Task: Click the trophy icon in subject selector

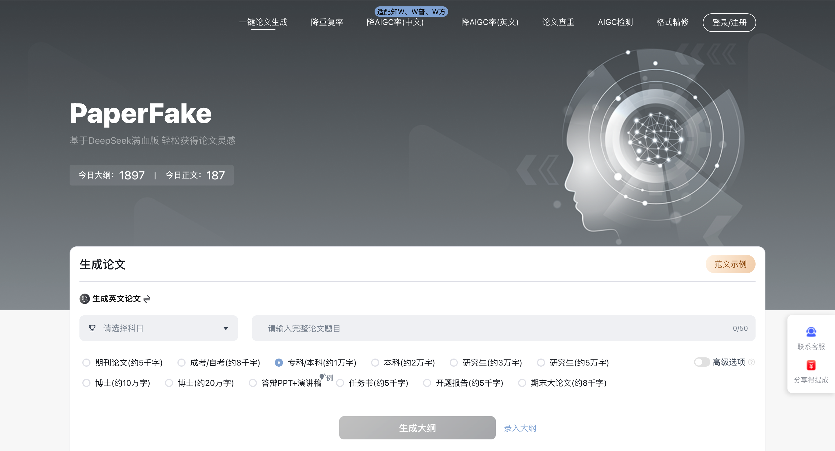Action: point(92,328)
